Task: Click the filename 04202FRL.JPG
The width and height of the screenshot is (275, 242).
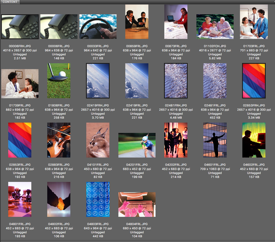Action: click(x=176, y=165)
